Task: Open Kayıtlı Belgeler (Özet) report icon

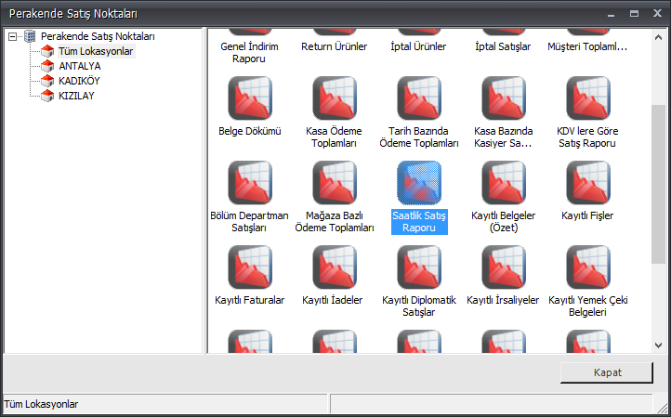Action: pos(504,183)
